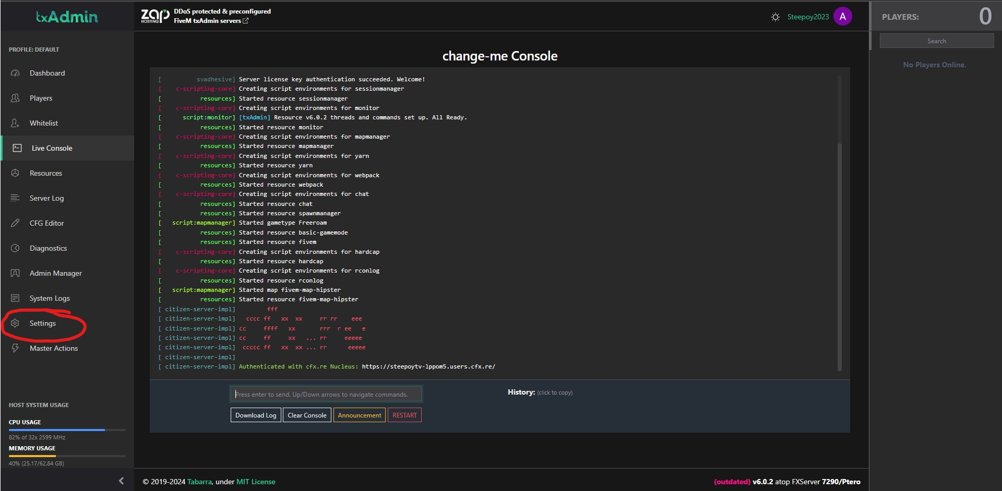1002x491 pixels.
Task: Focus the console command input field
Action: coord(326,394)
